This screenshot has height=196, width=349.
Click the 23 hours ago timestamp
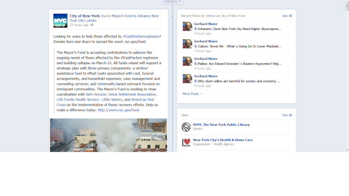click(79, 25)
